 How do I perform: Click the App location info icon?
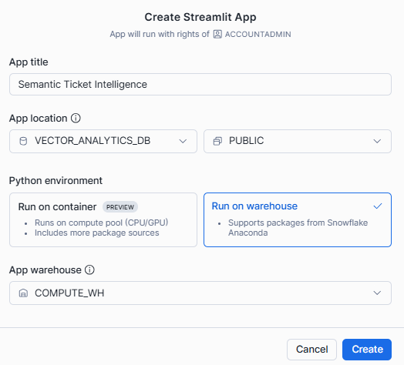coord(76,118)
